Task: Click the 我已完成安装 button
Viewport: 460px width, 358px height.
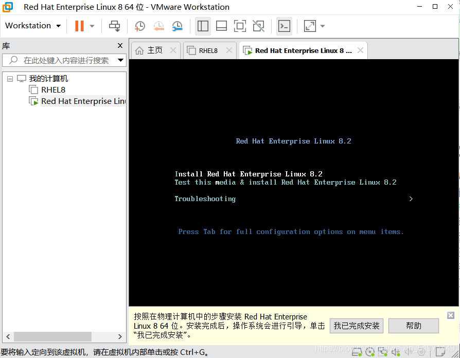Action: [357, 326]
